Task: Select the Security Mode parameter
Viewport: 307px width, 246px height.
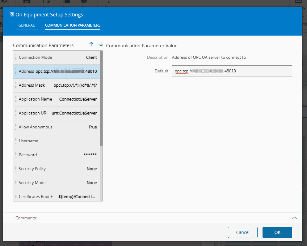Action: click(x=58, y=183)
